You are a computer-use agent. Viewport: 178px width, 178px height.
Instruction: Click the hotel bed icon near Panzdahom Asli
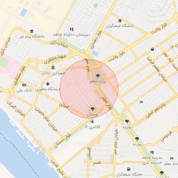tap(141, 102)
